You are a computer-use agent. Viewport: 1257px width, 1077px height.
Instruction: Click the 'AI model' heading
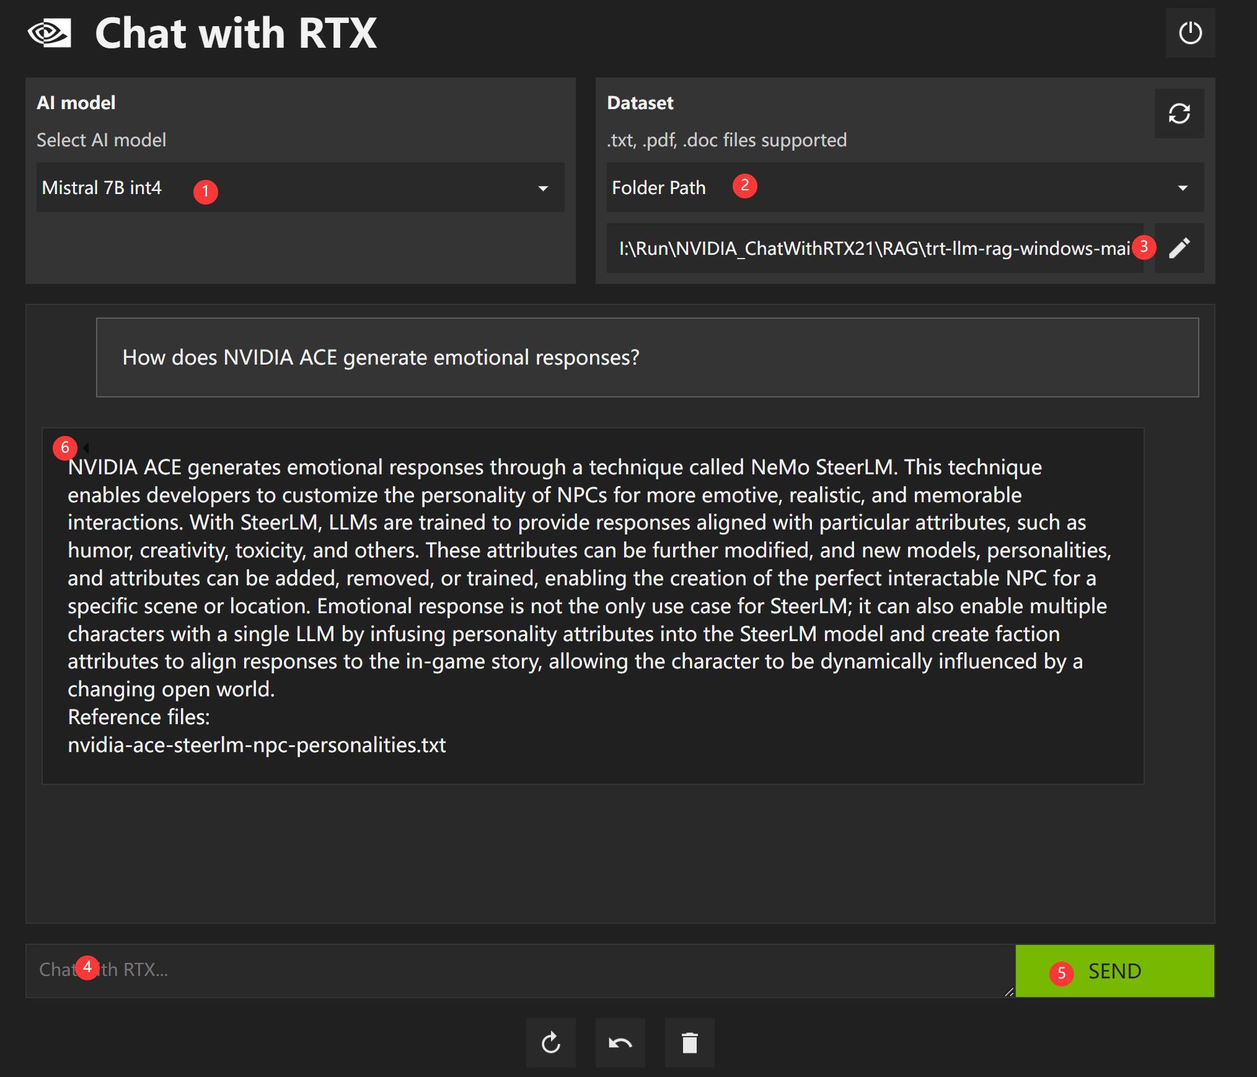(x=76, y=103)
